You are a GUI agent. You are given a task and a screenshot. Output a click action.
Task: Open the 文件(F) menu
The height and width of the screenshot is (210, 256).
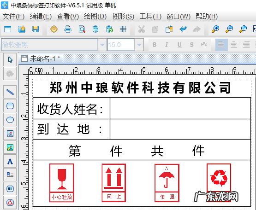[13, 17]
